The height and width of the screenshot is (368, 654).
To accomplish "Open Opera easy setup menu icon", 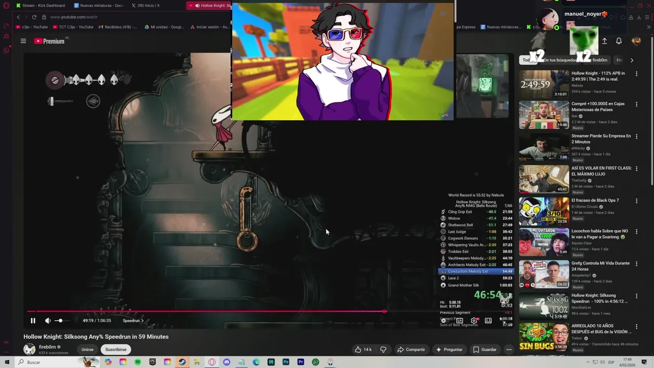I will [647, 17].
